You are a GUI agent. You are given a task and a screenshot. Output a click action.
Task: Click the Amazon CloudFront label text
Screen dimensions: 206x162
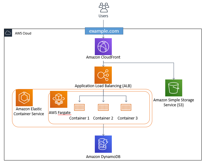[x=103, y=57]
